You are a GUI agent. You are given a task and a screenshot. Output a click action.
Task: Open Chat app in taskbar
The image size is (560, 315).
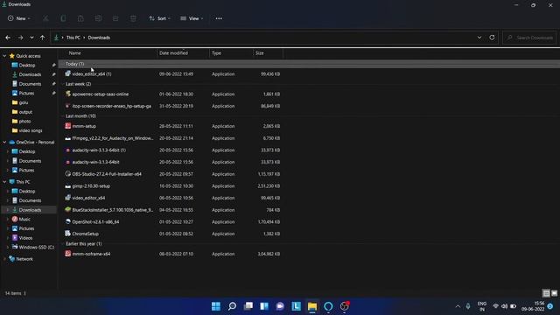point(280,306)
